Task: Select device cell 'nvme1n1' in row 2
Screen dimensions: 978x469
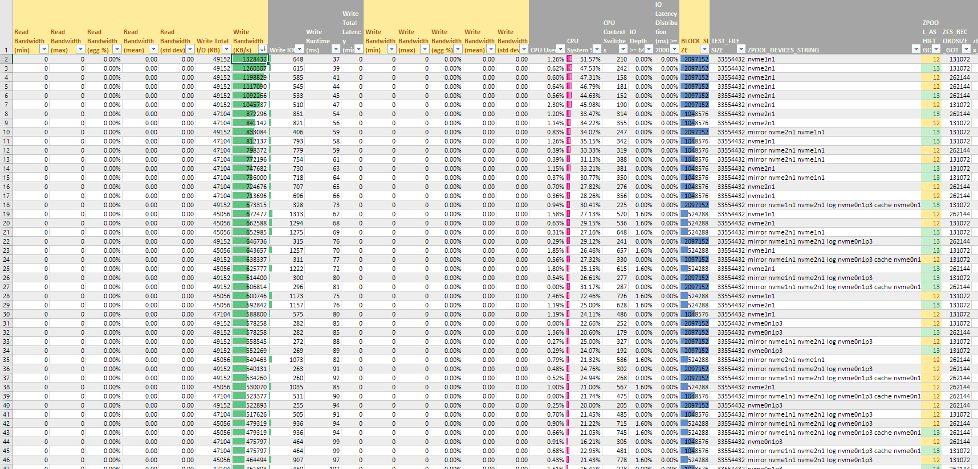Action: click(x=834, y=59)
